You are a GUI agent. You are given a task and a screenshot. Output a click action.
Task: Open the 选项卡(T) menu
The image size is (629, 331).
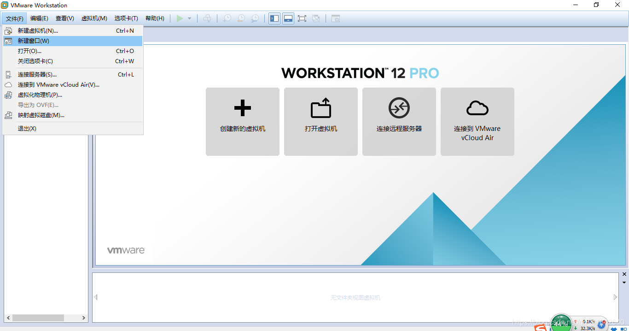(126, 18)
